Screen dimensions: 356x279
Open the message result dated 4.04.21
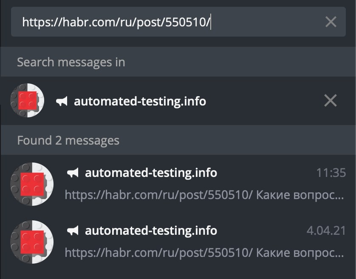[178, 242]
